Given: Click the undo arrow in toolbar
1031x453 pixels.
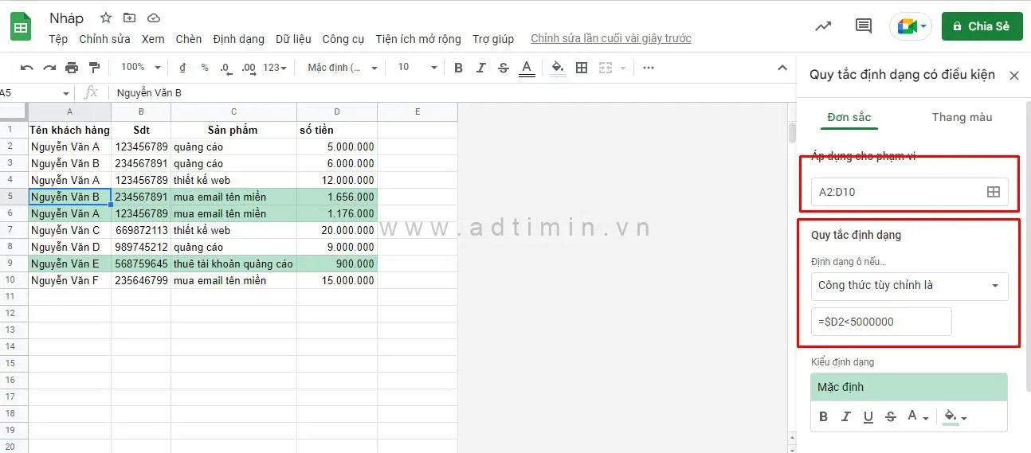Looking at the screenshot, I should tap(27, 68).
